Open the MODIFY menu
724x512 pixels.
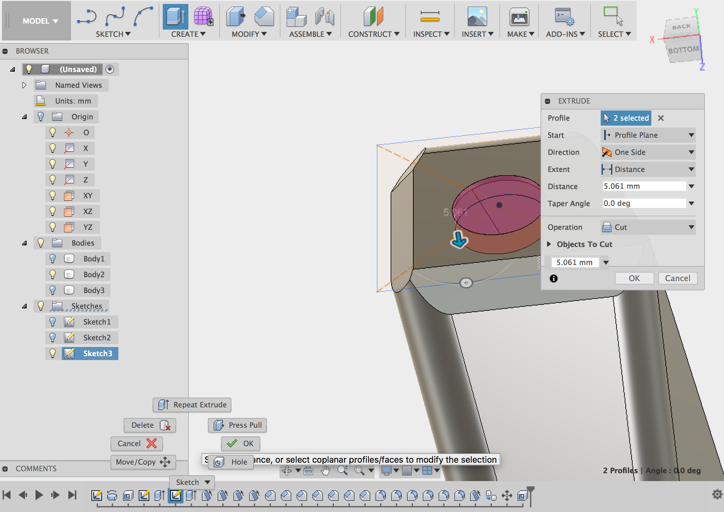pyautogui.click(x=249, y=34)
